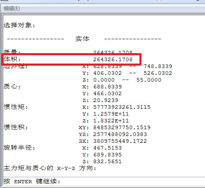The image size is (205, 188).
Task: Click the 选择对象: line
Action: click(x=19, y=25)
